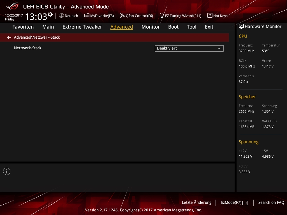Select the Favoriten tab

pos(23,27)
